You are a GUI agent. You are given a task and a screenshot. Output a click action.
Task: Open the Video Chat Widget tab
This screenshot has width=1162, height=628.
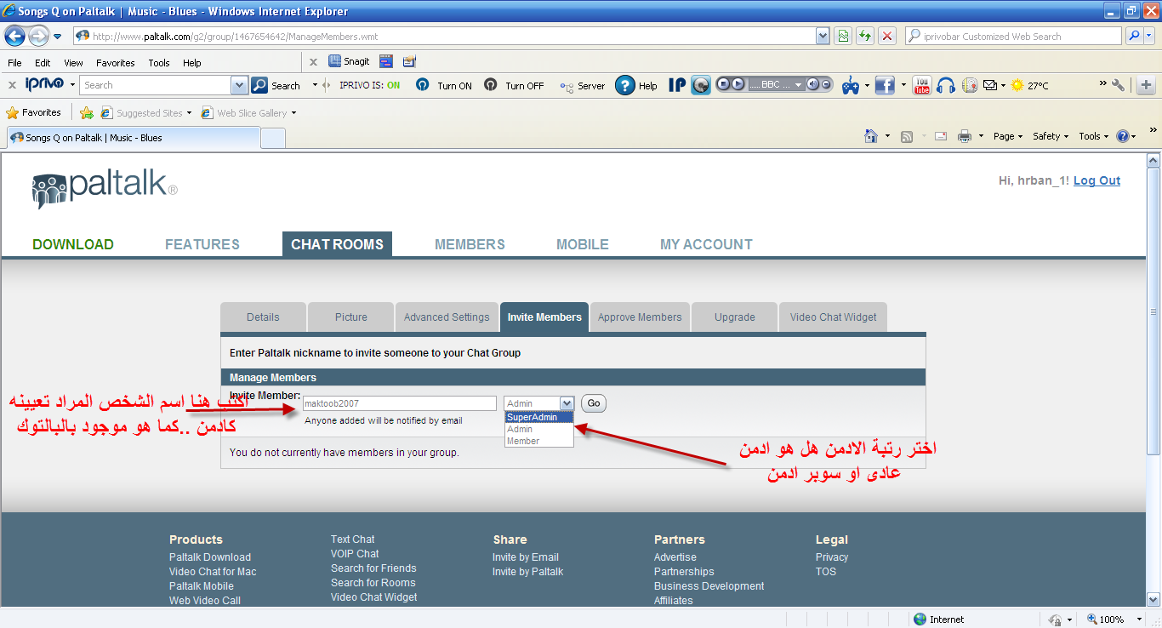pos(834,317)
